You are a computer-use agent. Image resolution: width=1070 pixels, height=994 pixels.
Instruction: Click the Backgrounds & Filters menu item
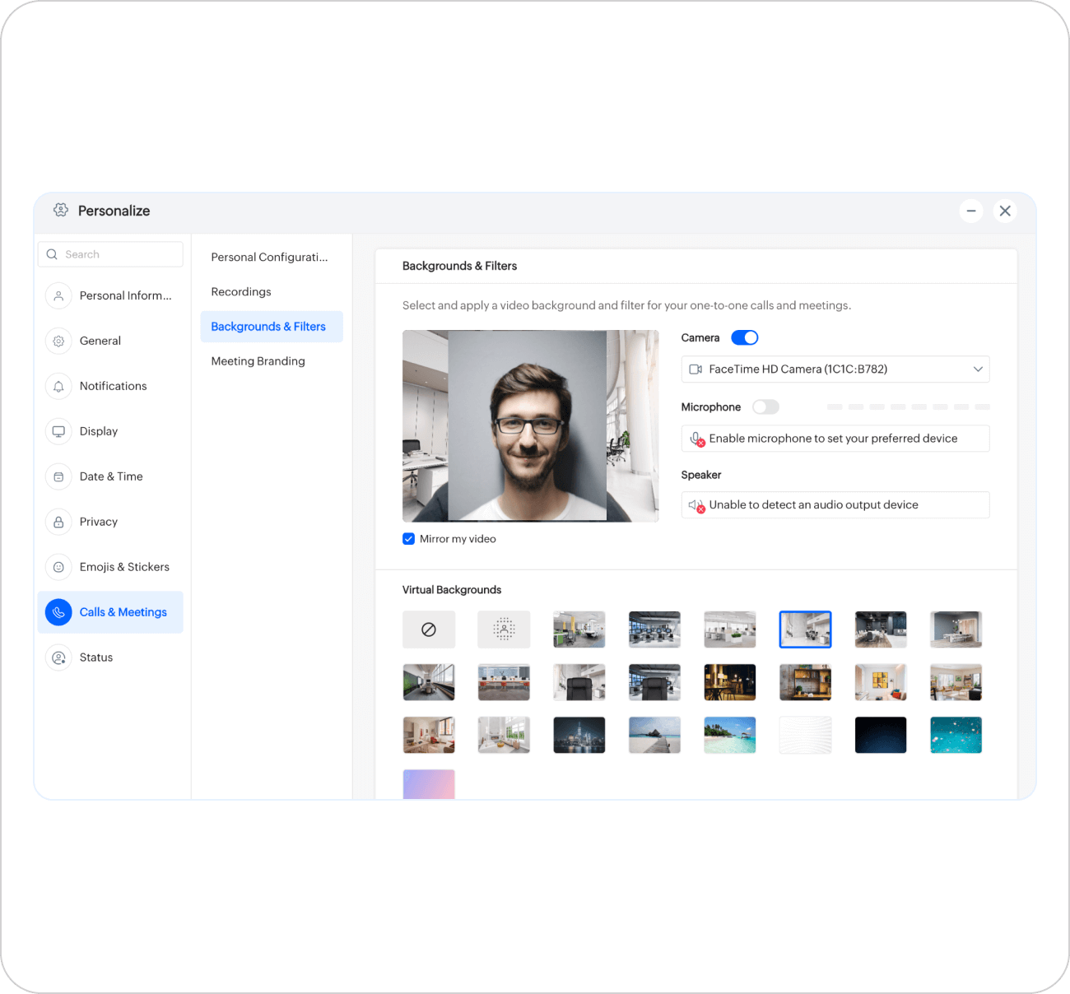(268, 326)
